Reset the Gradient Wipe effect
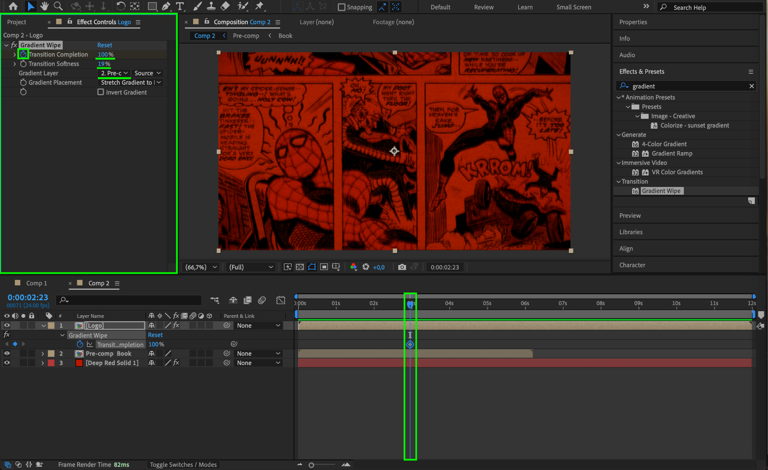The height and width of the screenshot is (470, 768). click(x=105, y=45)
